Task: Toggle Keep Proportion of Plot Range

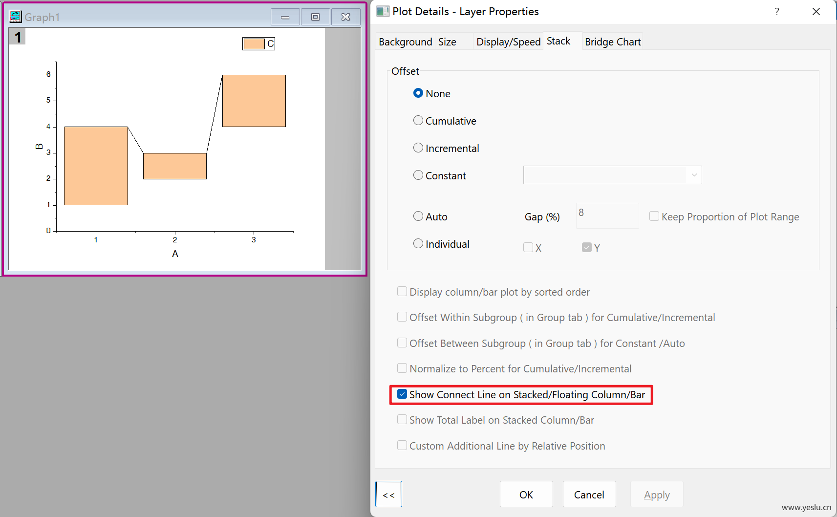Action: pos(654,216)
